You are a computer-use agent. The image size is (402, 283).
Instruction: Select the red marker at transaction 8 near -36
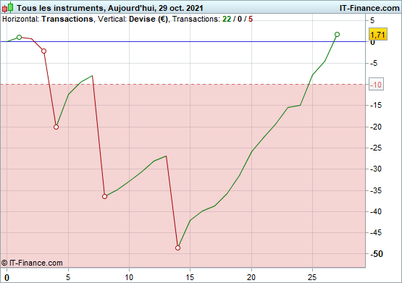pos(104,196)
